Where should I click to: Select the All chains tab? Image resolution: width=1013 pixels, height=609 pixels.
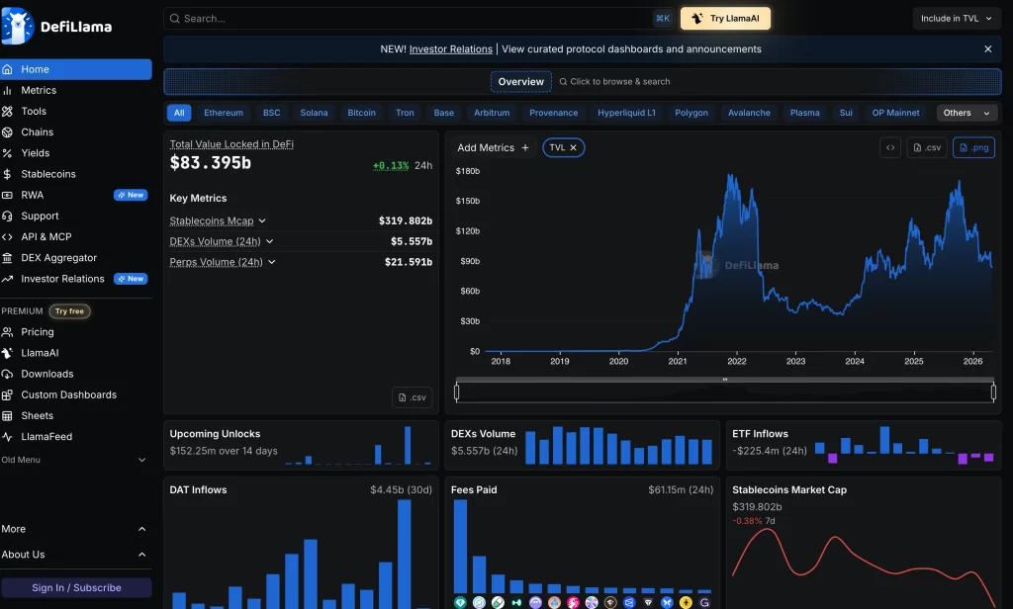click(179, 113)
